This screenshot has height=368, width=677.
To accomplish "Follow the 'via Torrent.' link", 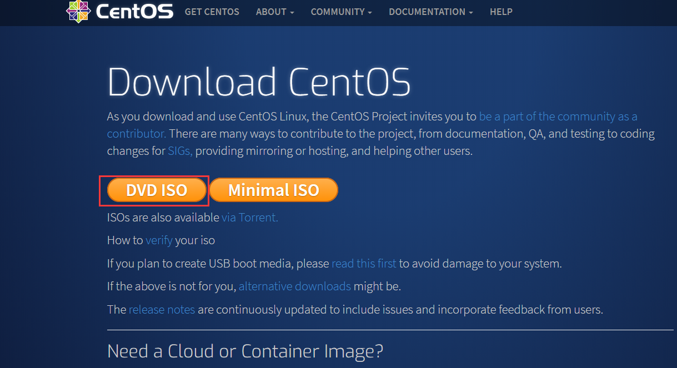I will click(x=250, y=218).
